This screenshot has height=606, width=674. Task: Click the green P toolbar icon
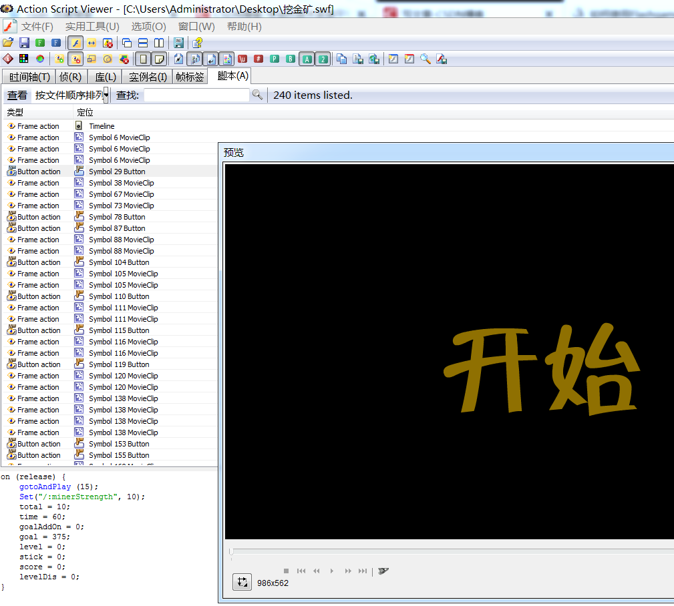tap(275, 59)
